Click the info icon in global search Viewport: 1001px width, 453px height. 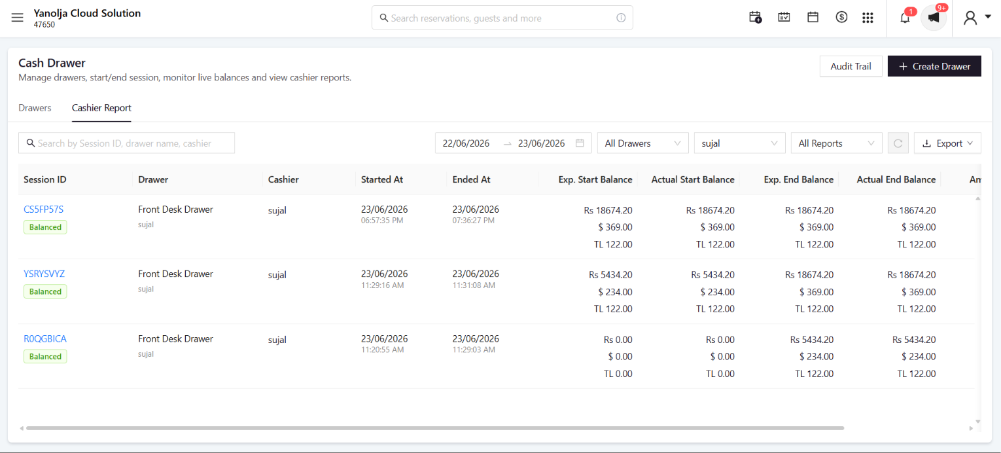coord(621,18)
